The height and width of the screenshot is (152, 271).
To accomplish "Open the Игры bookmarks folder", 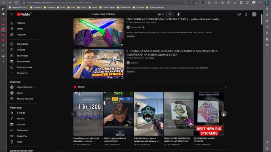I will (71, 8).
